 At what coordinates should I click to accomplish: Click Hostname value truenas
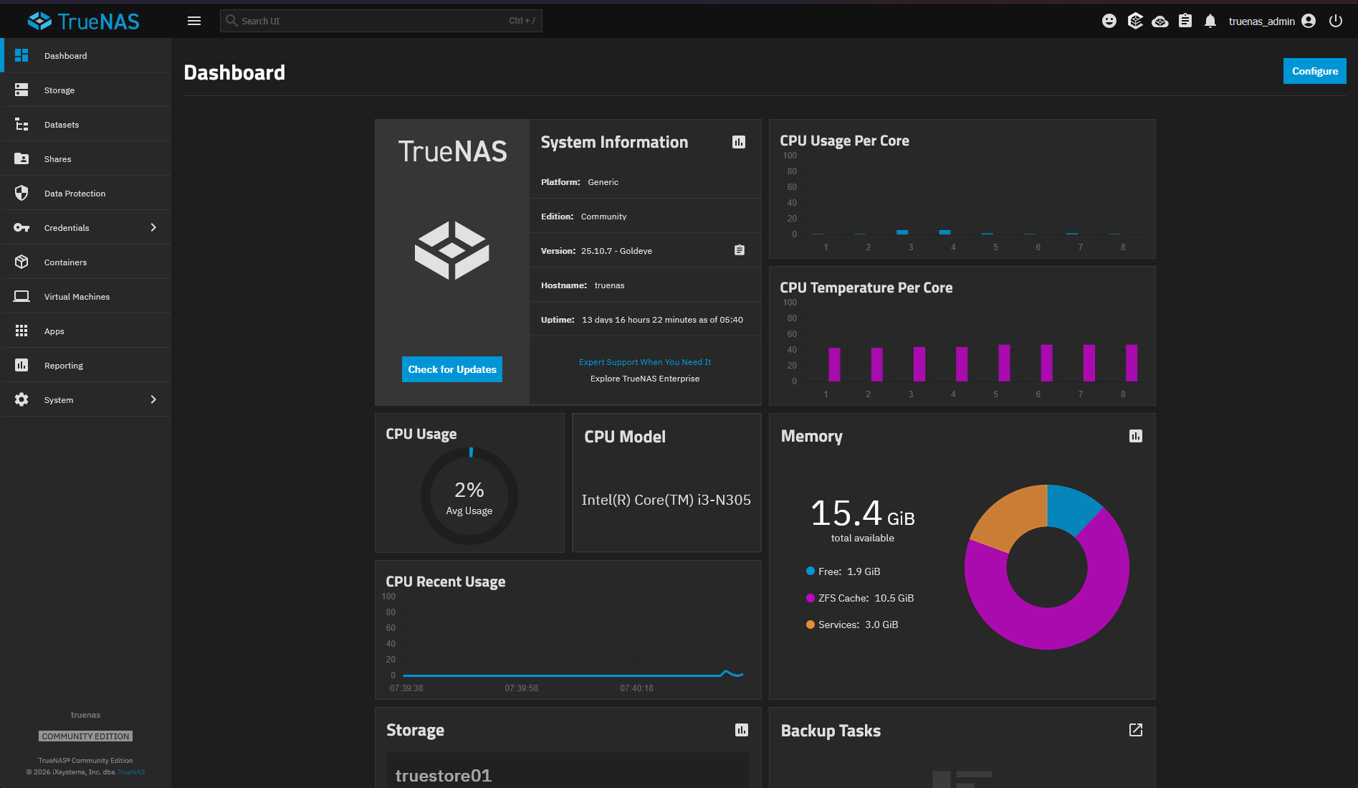[609, 285]
